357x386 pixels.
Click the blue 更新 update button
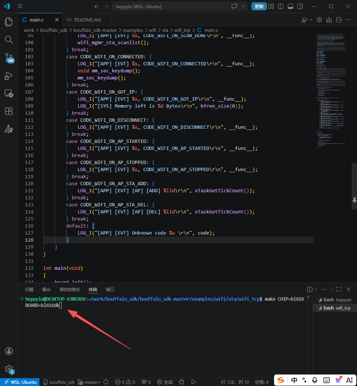point(259,6)
